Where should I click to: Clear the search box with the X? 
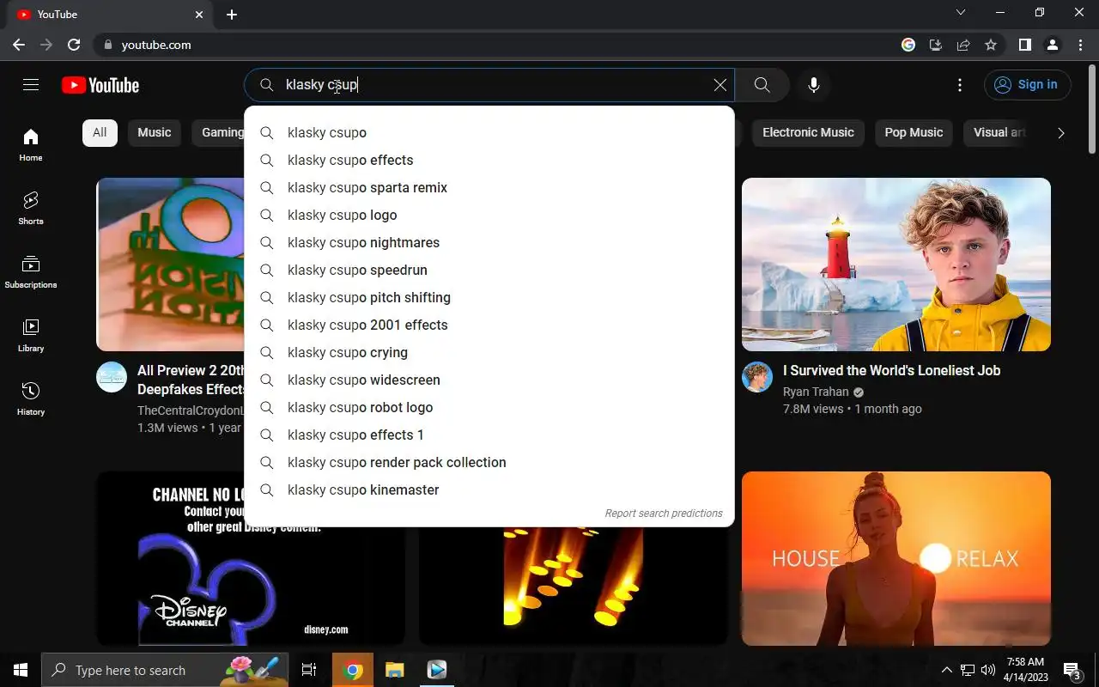tap(720, 85)
